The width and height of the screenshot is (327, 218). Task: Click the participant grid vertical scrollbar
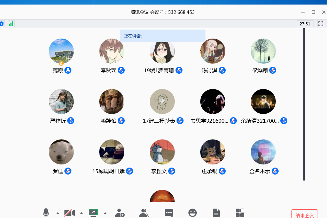[x=304, y=104]
